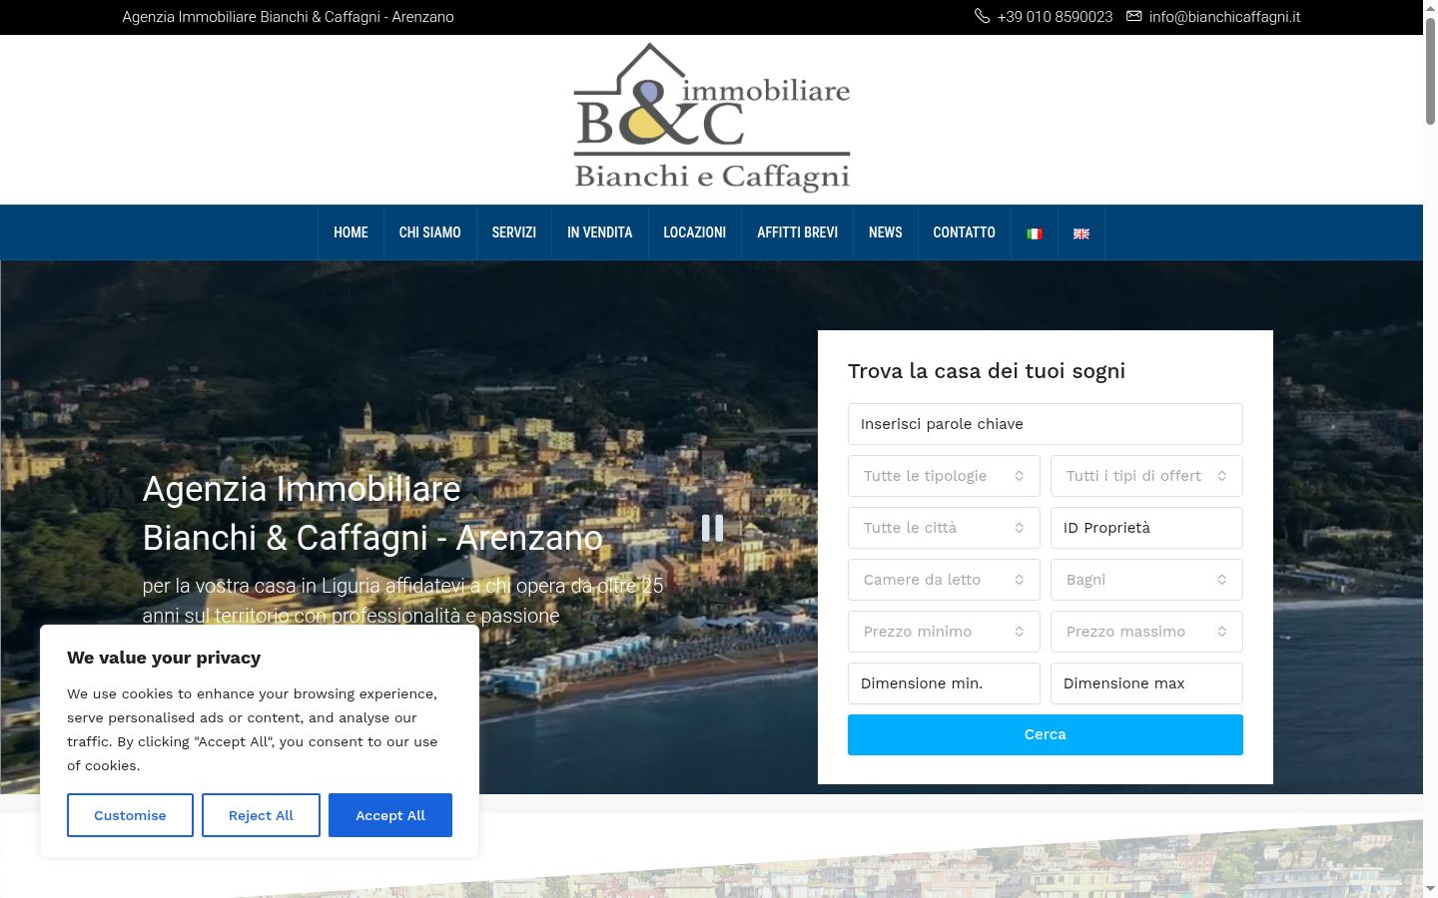Open the NEWS page
The width and height of the screenshot is (1438, 898).
(x=886, y=232)
